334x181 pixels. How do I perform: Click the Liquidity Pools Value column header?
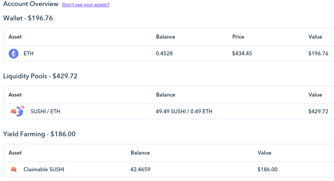pyautogui.click(x=315, y=95)
